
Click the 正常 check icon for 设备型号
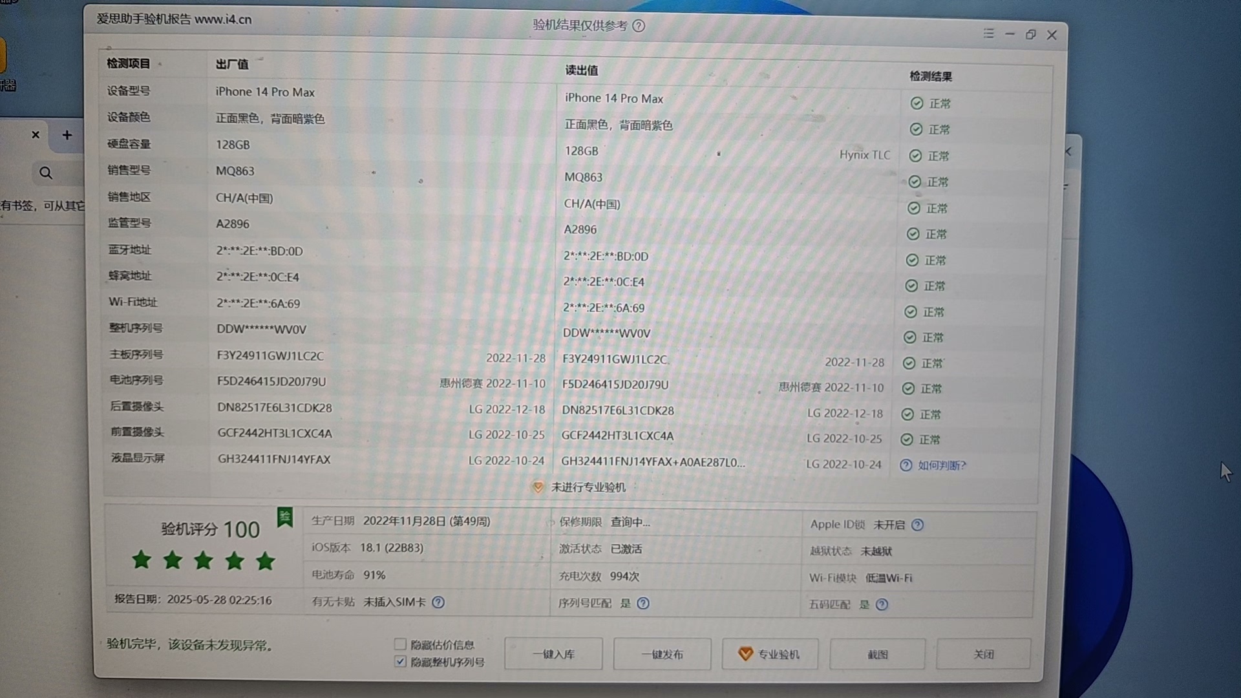click(917, 103)
